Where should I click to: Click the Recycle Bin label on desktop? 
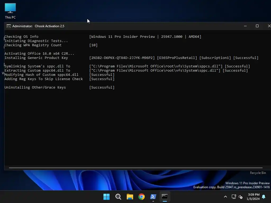[258, 173]
